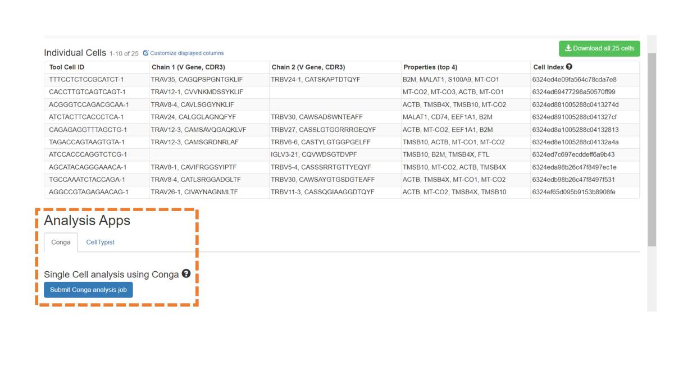Select cell ID CAGAGAGGTTTAGCTG-1
Screen dimensions: 674x379
tap(88, 130)
